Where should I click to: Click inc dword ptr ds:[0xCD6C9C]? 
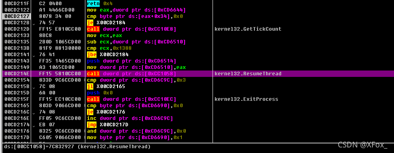130,118
